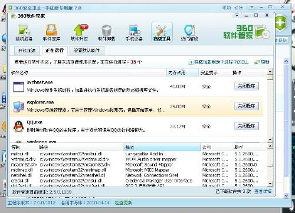Click Credential Manager User Interface description
This screenshot has width=295, height=213.
pos(159,181)
